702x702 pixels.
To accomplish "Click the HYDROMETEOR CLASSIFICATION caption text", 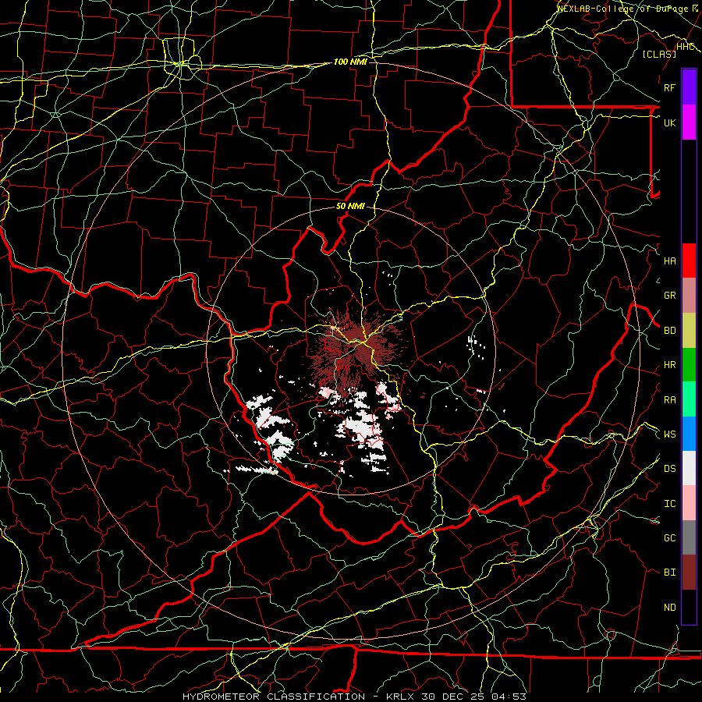I will click(274, 697).
